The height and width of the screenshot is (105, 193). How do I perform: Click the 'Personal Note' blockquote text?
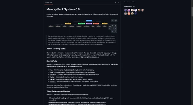click(82, 40)
